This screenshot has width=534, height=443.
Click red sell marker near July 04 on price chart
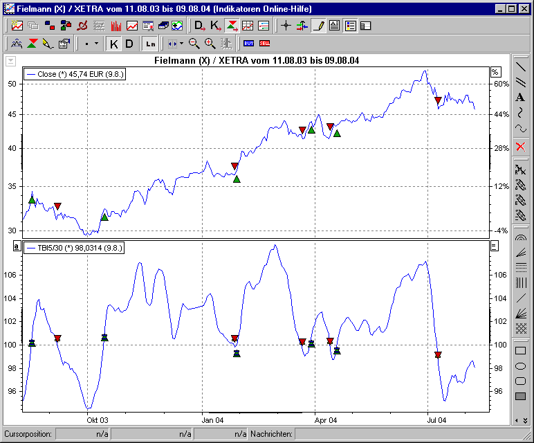[x=438, y=101]
